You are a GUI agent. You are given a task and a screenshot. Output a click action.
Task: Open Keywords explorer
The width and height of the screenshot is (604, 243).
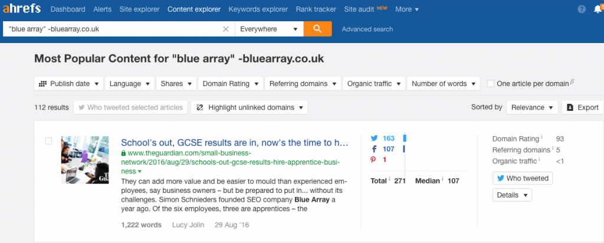pos(258,9)
